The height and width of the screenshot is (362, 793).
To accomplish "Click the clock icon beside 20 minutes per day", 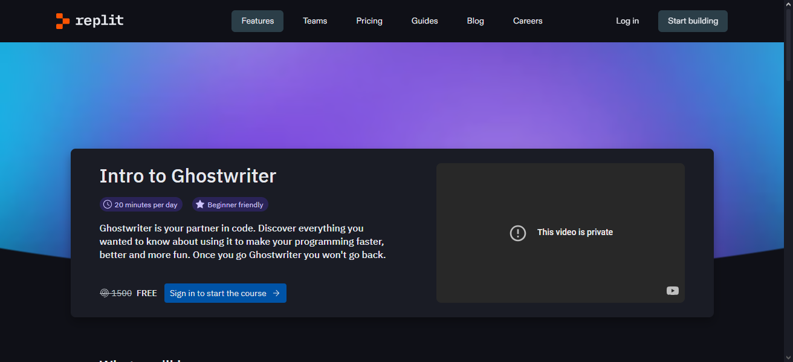I will click(x=108, y=204).
